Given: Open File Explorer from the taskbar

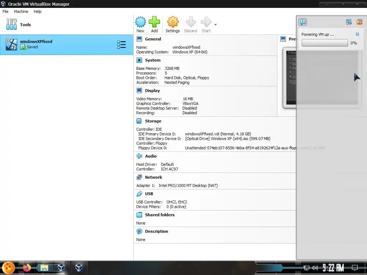Looking at the screenshot, I should tap(44, 268).
